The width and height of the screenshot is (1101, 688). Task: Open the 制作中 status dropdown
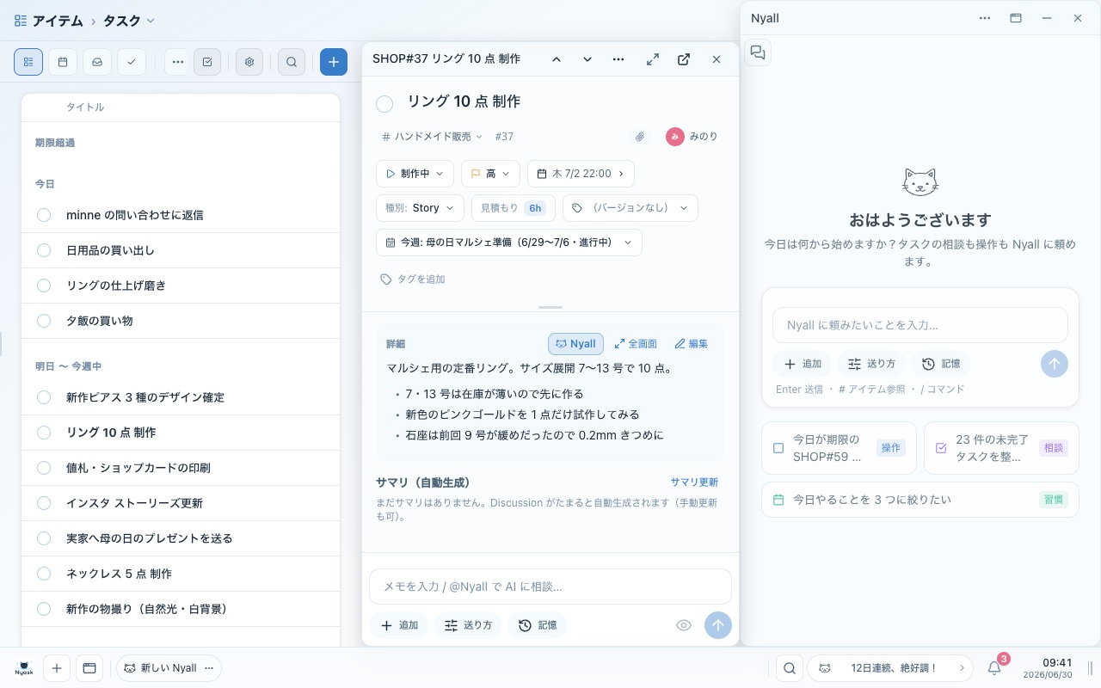pos(415,174)
